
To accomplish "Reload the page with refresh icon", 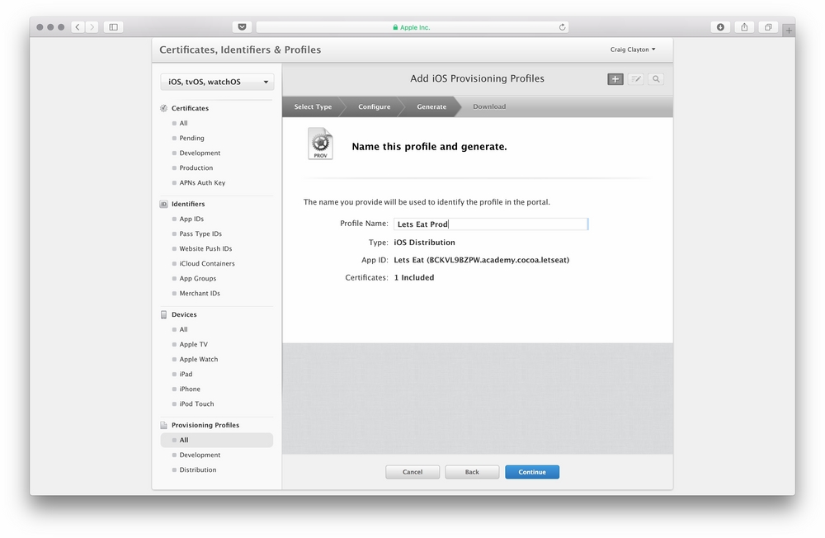I will (562, 27).
